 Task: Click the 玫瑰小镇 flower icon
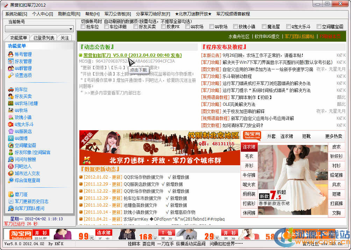(x=11, y=117)
